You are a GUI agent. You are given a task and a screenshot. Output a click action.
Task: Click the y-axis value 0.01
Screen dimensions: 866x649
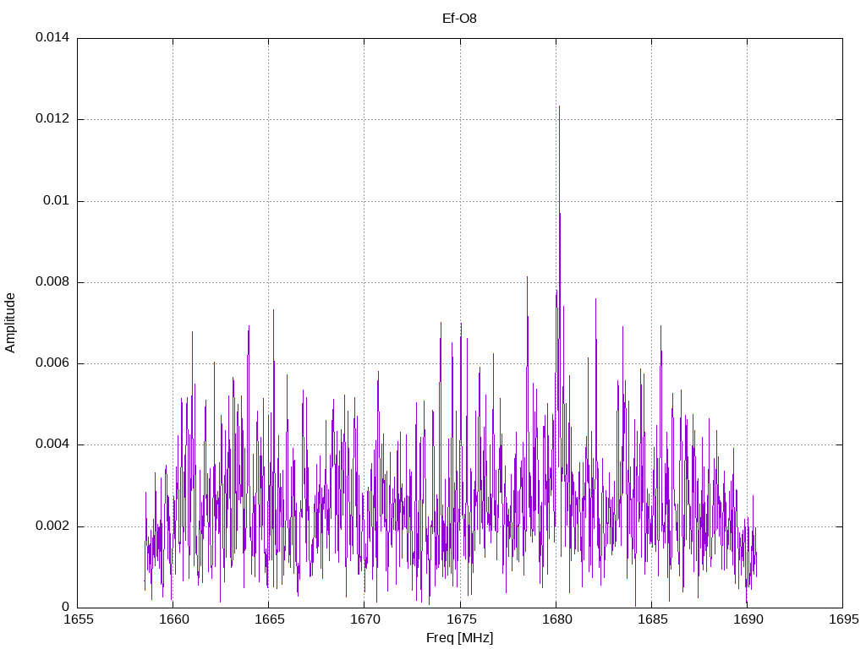57,200
